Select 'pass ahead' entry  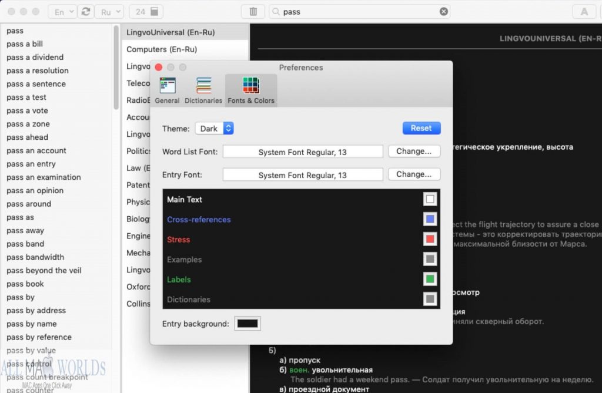coord(27,137)
